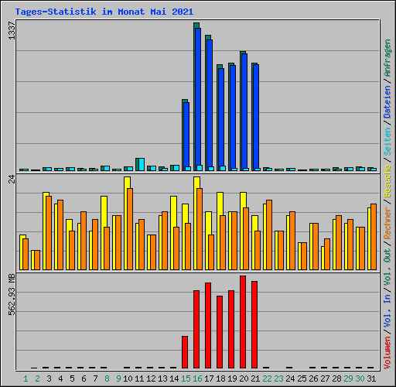The width and height of the screenshot is (396, 387).
Task: Select the blue files bar for day 15
Action: click(186, 136)
